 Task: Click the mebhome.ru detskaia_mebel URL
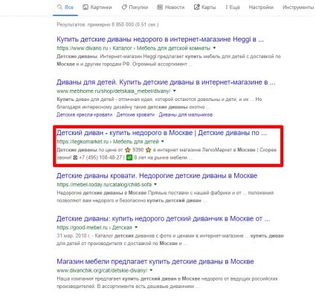point(114,91)
